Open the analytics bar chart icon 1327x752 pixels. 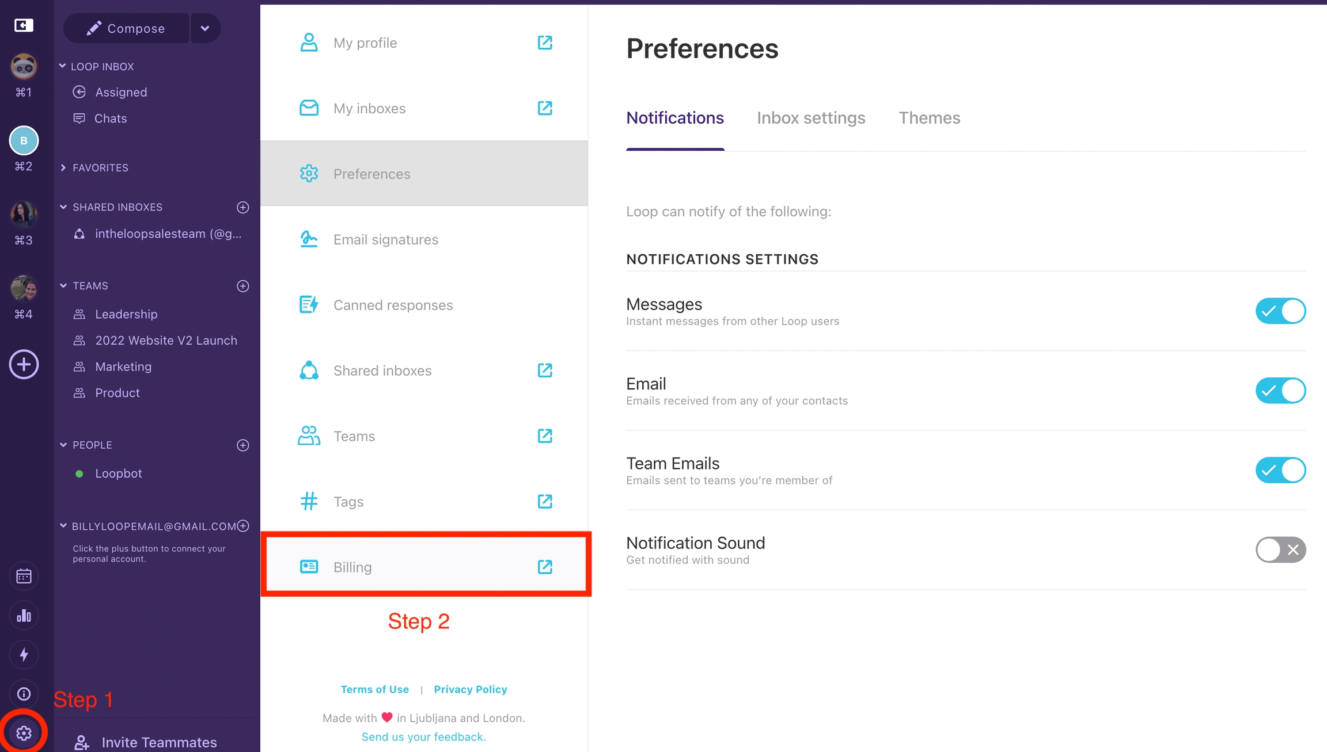(x=24, y=616)
